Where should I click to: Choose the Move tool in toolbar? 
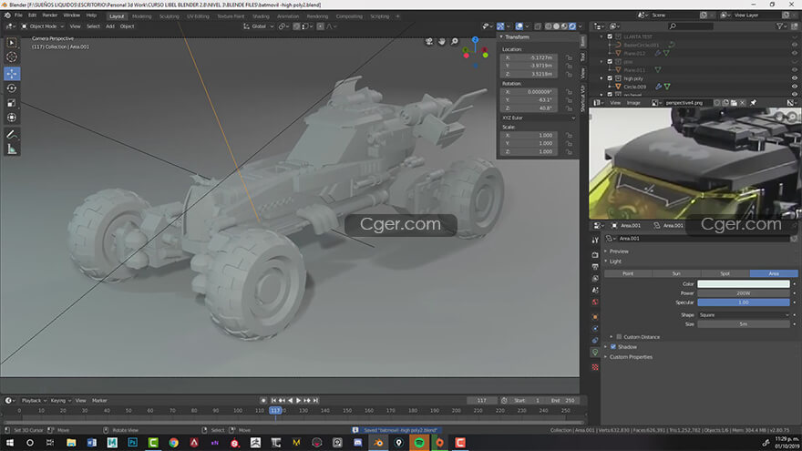tap(12, 74)
